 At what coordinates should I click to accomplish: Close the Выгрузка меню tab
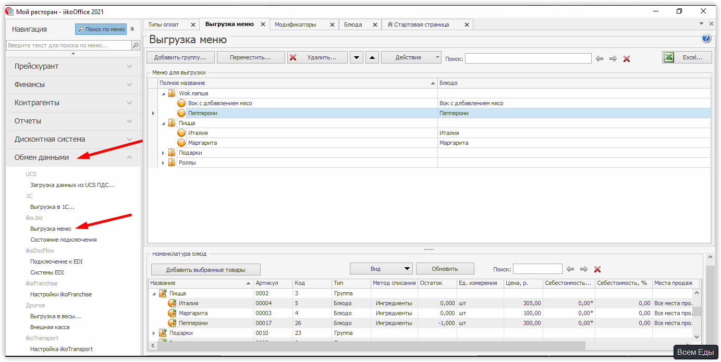pyautogui.click(x=263, y=24)
